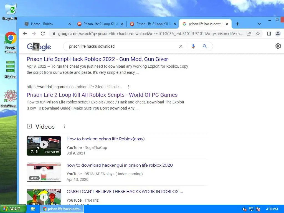Clear the search box with X
284x213 pixels.
pos(181,46)
